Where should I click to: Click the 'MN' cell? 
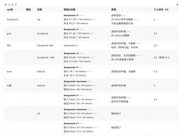9,46
